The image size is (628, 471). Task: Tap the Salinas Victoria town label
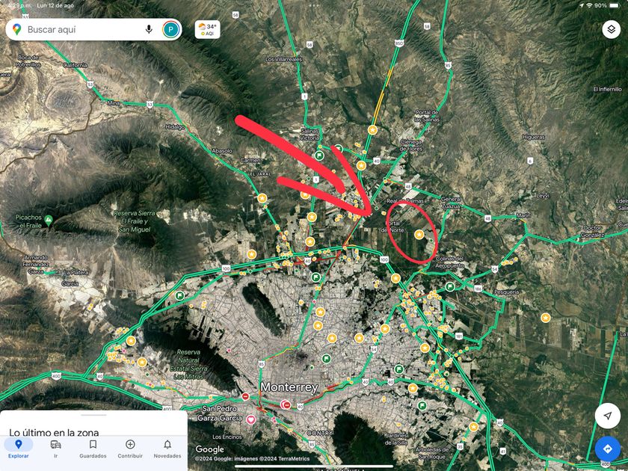pyautogui.click(x=310, y=134)
